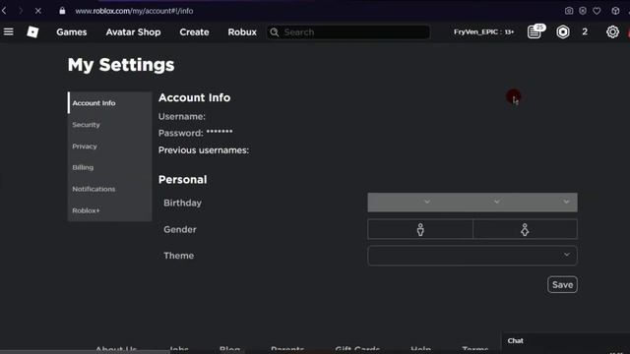Focus the Search input field
Viewport: 630px width, 354px height.
pyautogui.click(x=348, y=32)
